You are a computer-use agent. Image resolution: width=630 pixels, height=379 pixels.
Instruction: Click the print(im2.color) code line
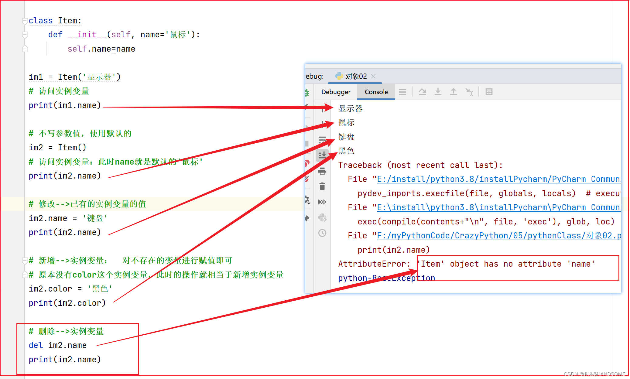click(67, 303)
